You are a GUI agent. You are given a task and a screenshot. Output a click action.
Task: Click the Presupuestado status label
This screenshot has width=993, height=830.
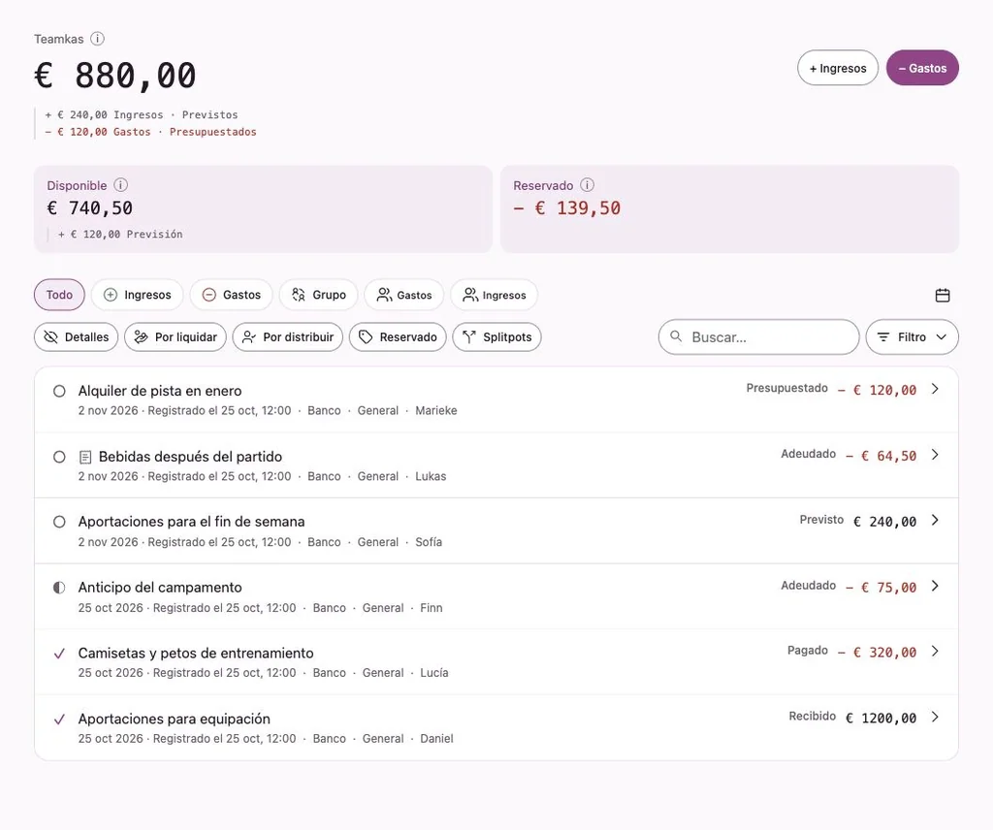pyautogui.click(x=786, y=388)
